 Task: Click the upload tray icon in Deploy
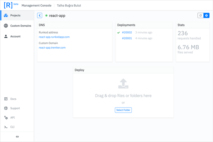click(x=123, y=84)
